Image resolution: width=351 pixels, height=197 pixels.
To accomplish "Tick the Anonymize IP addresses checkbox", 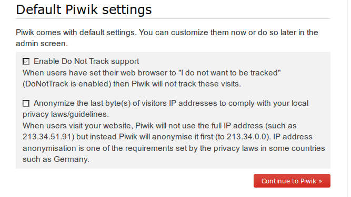I will click(x=26, y=103).
